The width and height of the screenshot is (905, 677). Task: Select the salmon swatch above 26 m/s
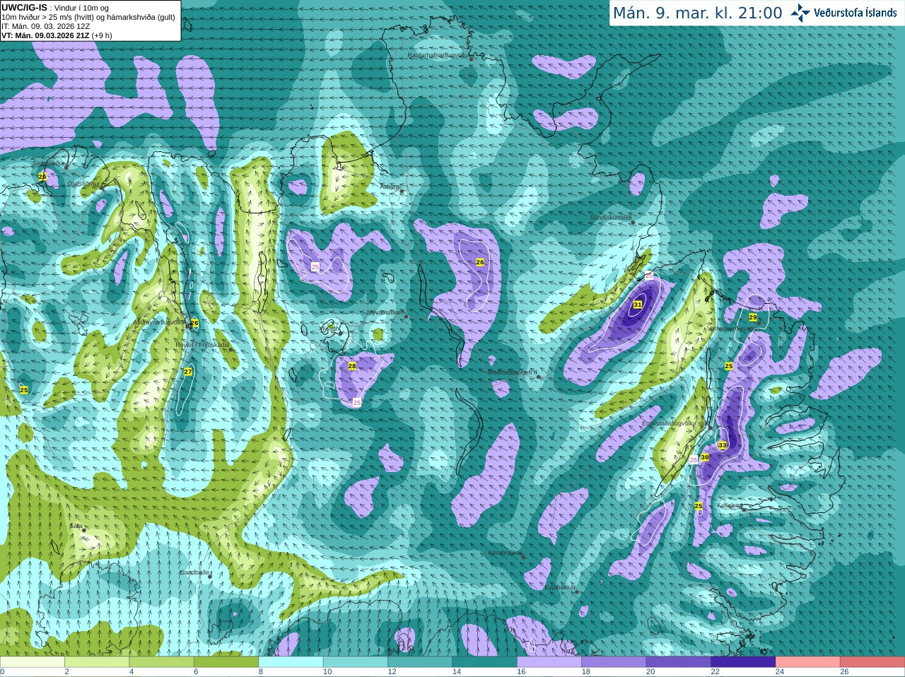pyautogui.click(x=872, y=662)
